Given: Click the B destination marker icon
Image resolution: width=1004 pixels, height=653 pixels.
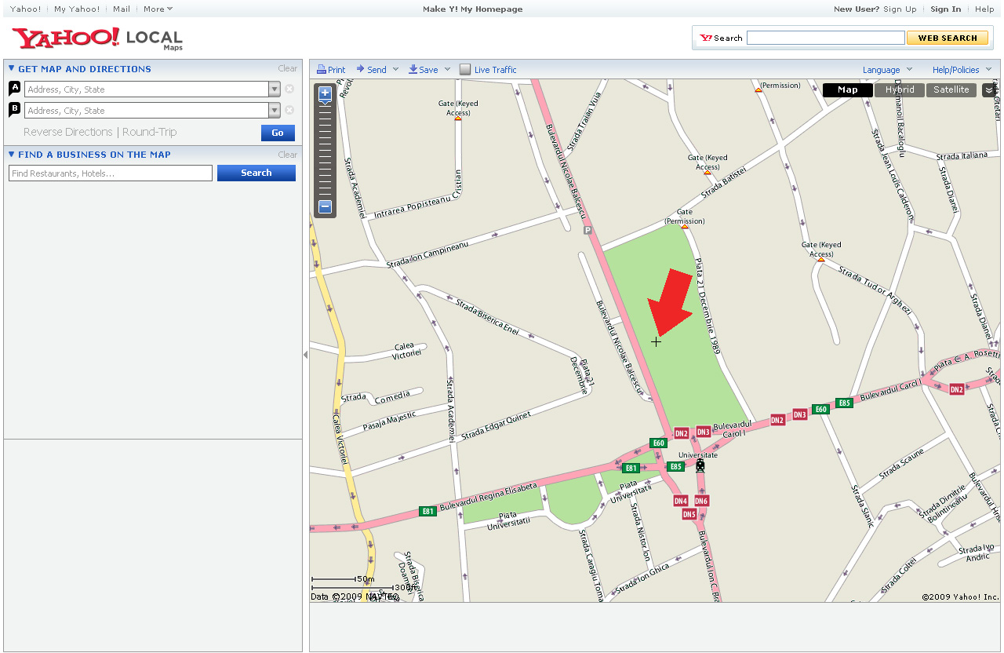Looking at the screenshot, I should pyautogui.click(x=15, y=109).
